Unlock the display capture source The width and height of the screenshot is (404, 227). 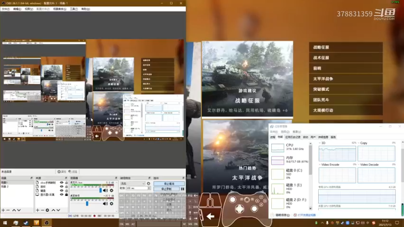click(66, 195)
